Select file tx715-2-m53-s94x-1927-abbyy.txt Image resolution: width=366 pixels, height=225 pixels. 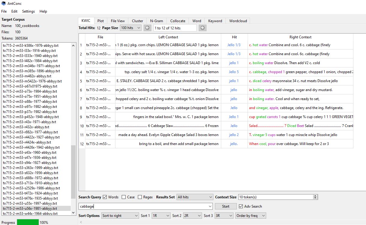(30, 163)
